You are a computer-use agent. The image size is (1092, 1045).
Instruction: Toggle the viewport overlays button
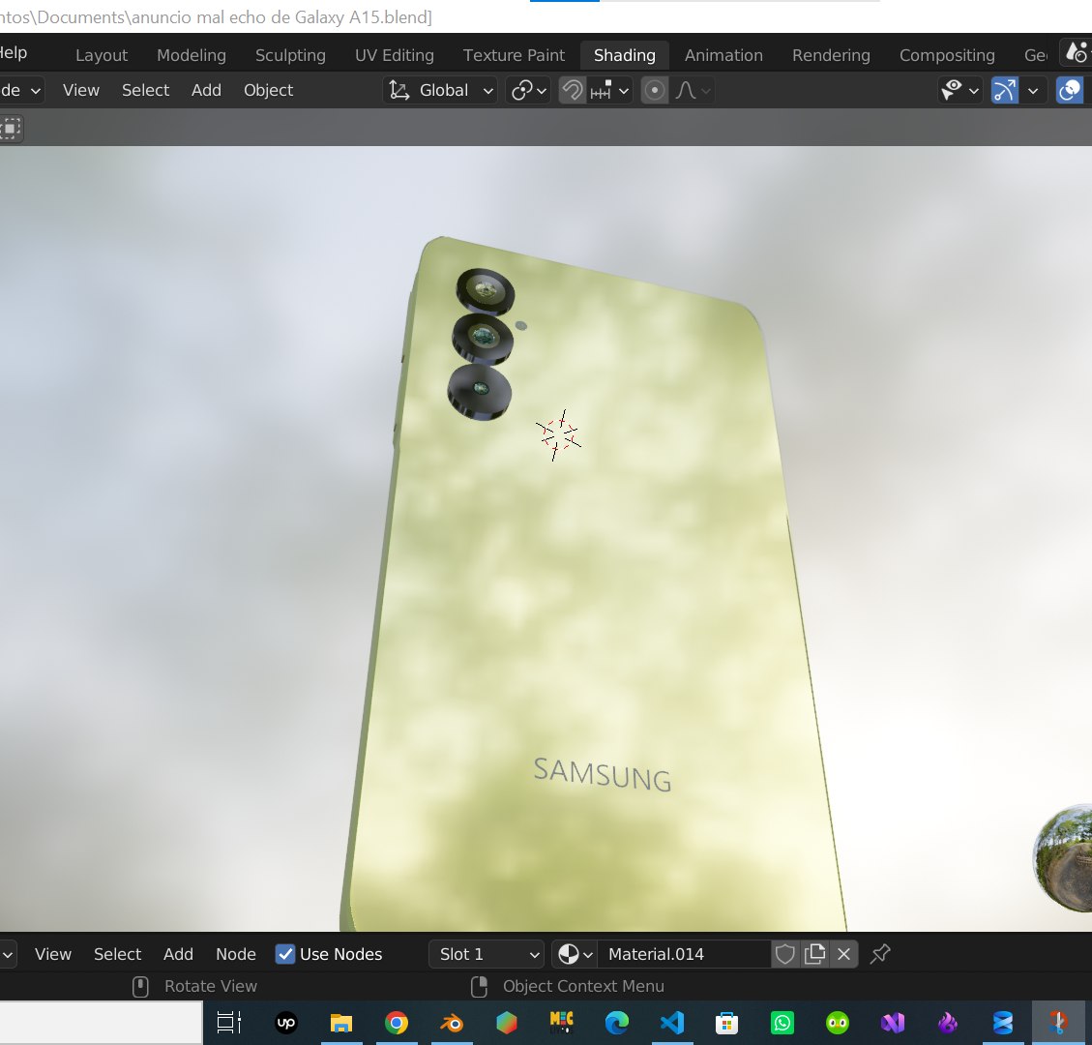tap(1070, 91)
